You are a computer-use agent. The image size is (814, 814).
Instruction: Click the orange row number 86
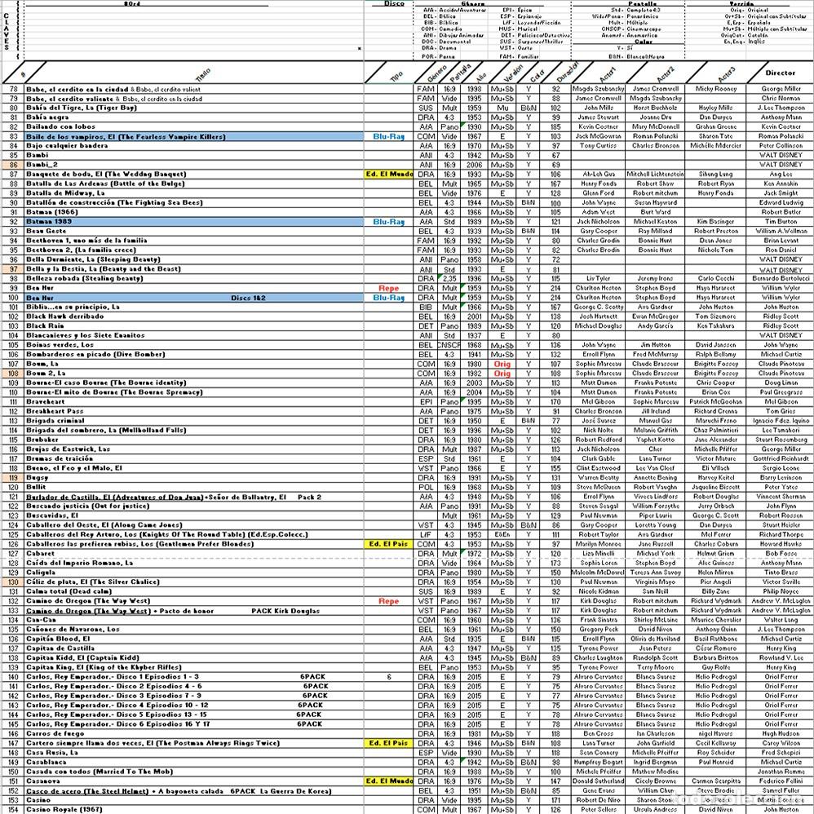pyautogui.click(x=14, y=165)
